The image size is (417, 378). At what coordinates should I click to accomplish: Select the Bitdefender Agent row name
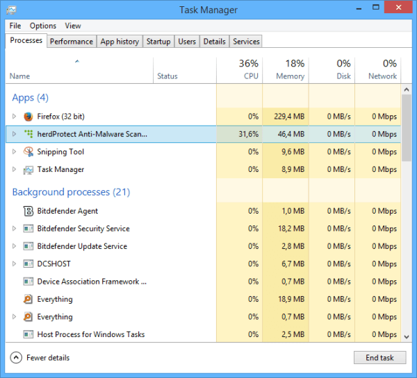pyautogui.click(x=67, y=211)
